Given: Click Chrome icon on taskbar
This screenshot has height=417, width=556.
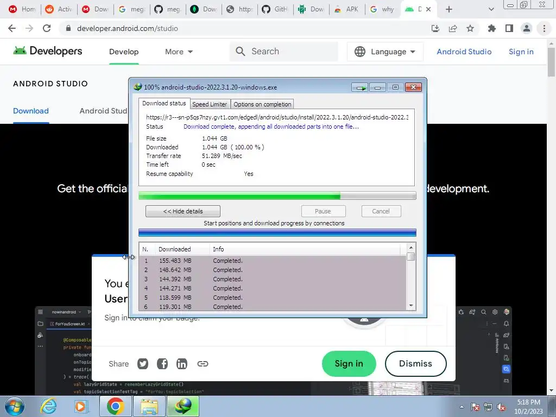Looking at the screenshot, I should point(115,406).
